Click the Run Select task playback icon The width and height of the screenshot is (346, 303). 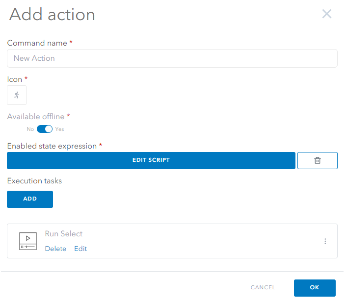point(27,241)
